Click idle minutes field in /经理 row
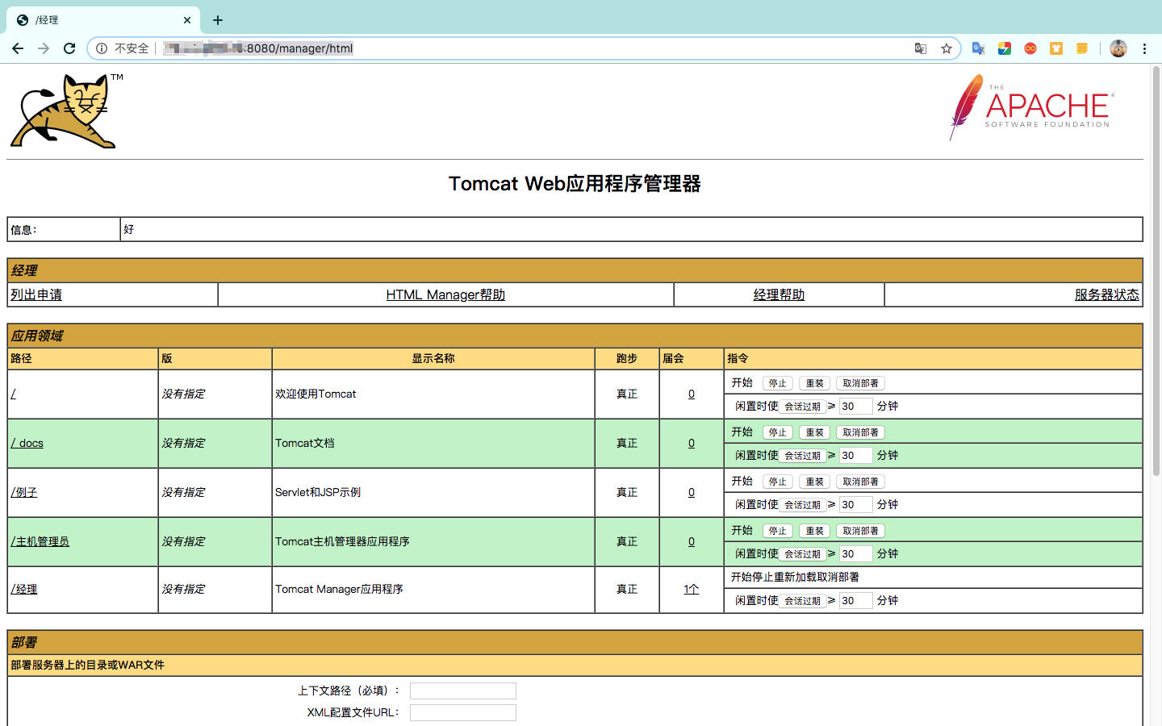1162x726 pixels. click(855, 601)
